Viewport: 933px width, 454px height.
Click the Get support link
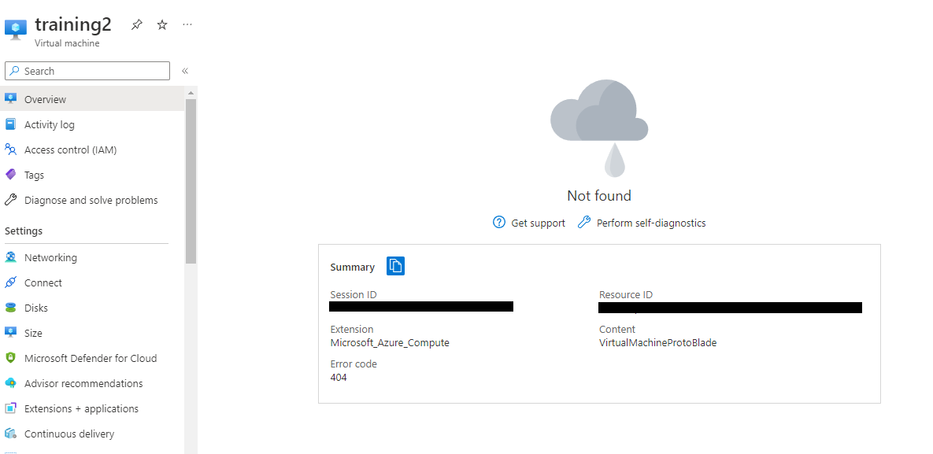538,223
